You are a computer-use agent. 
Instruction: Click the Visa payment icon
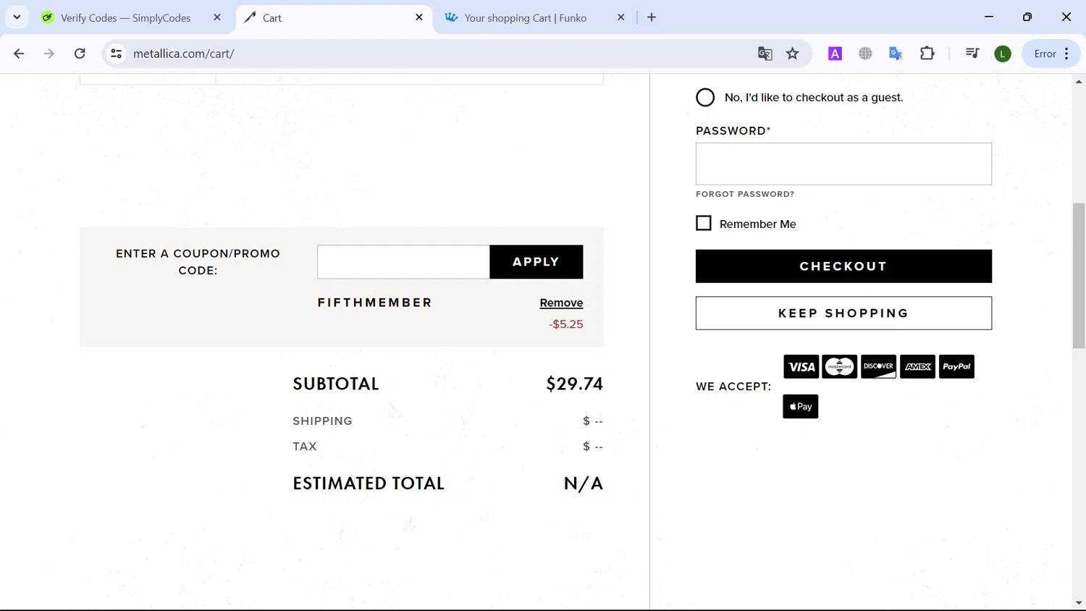point(801,367)
